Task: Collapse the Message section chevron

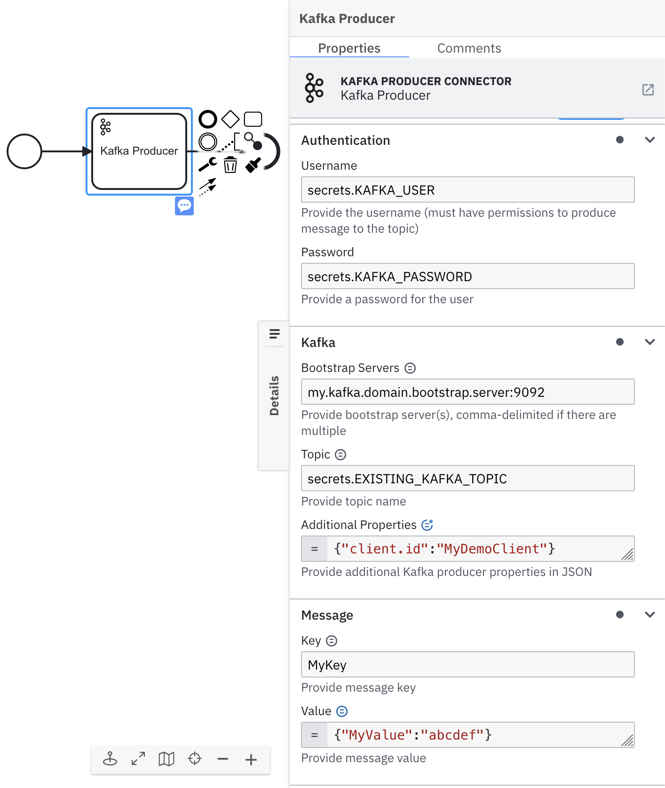Action: click(650, 615)
